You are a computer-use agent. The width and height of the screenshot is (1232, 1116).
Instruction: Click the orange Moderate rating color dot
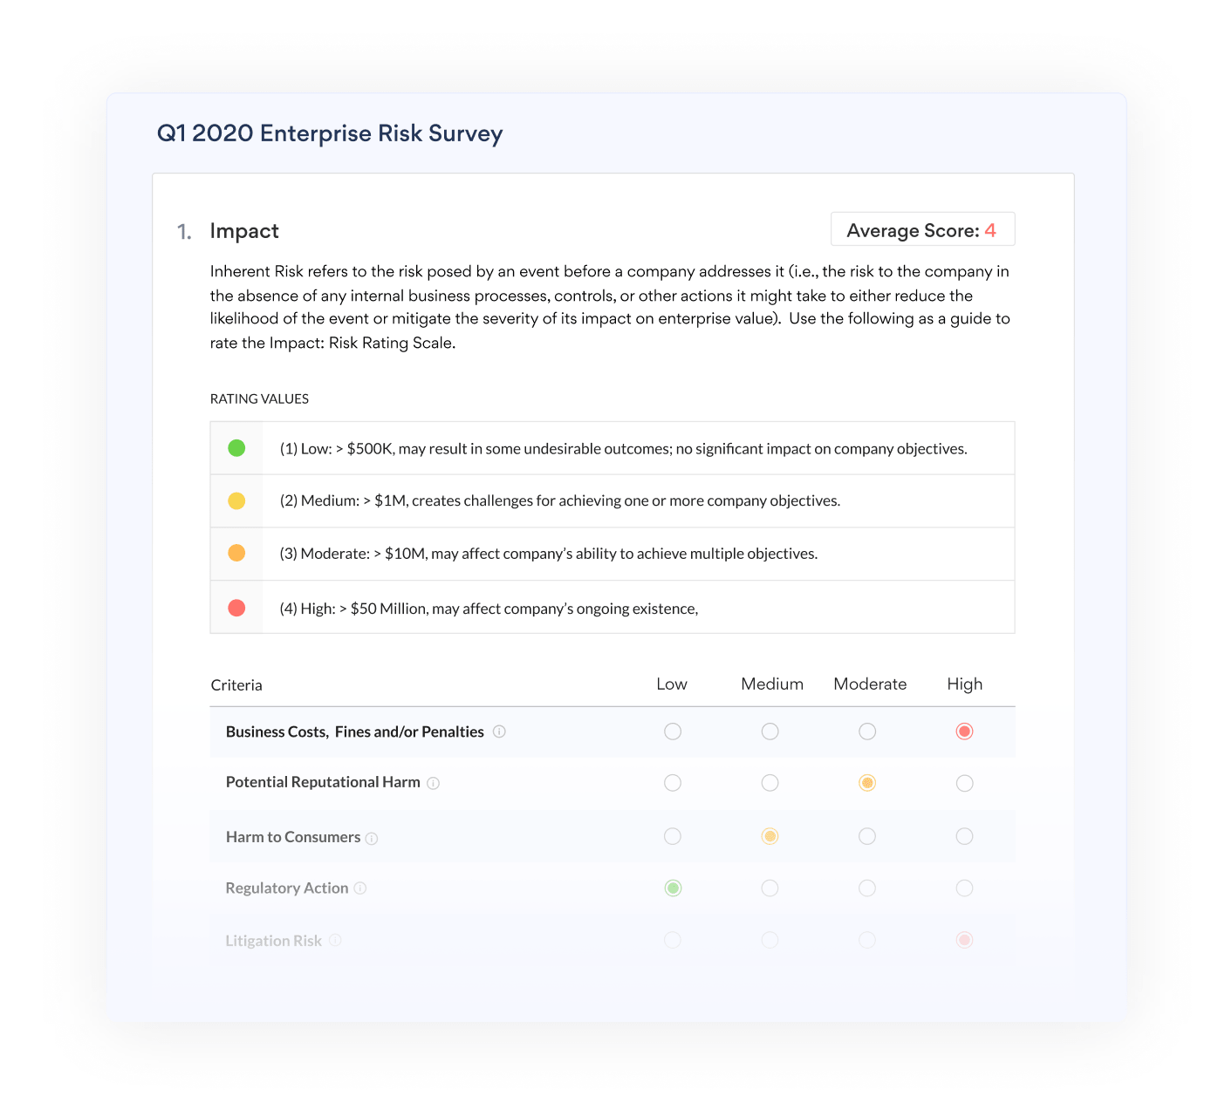[x=236, y=553]
